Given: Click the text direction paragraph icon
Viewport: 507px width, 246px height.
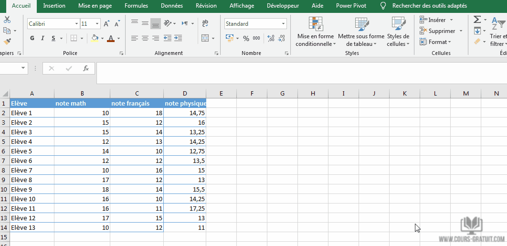Looking at the screenshot, I should click(185, 23).
